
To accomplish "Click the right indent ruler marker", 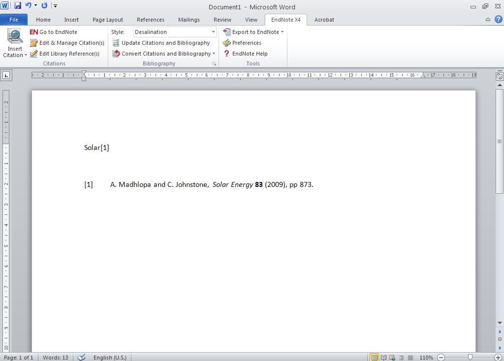I will coord(423,76).
